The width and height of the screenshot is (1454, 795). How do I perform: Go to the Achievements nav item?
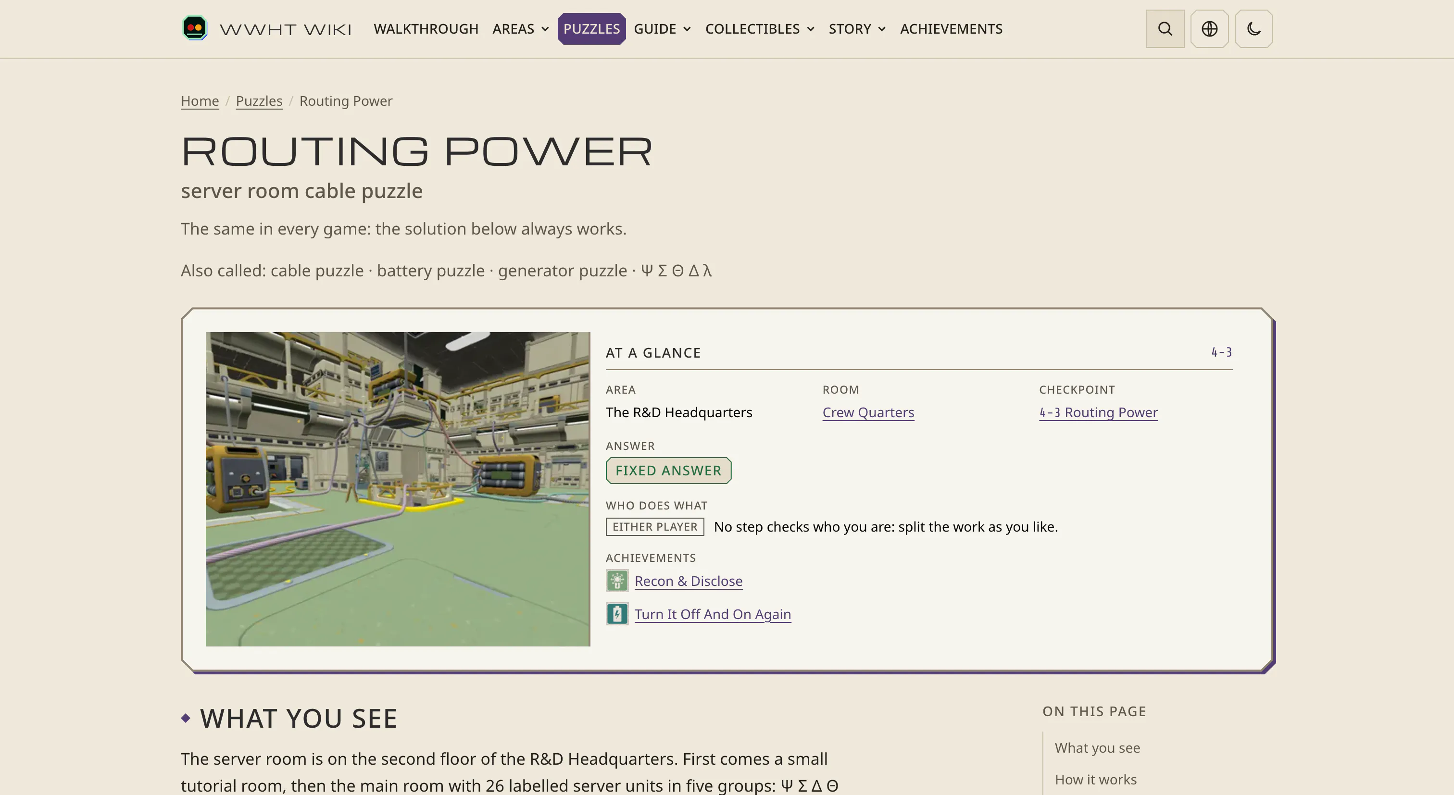[951, 29]
